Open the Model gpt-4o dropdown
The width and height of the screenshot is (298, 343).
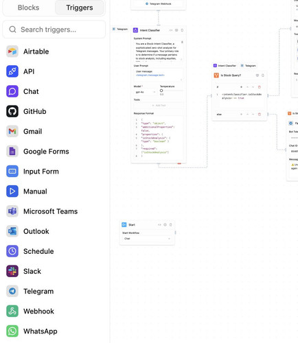point(146,92)
